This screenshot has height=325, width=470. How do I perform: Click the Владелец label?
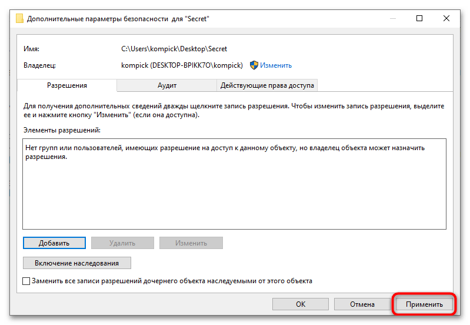(x=39, y=65)
